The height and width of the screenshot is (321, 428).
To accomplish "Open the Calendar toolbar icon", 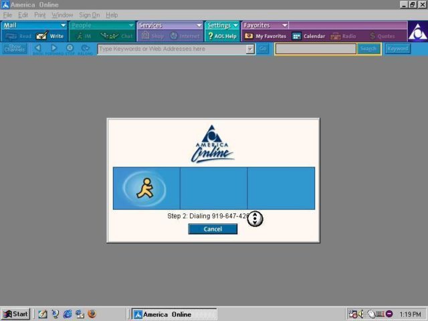I will (308, 36).
